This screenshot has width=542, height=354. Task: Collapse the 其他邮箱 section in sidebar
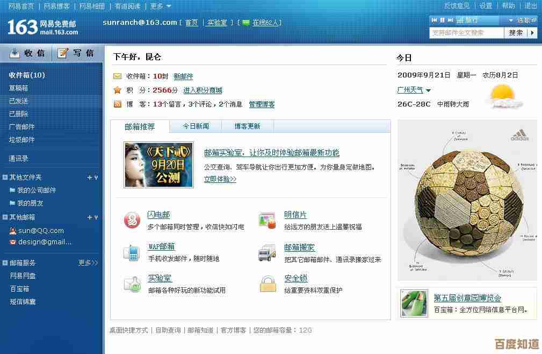(5, 217)
